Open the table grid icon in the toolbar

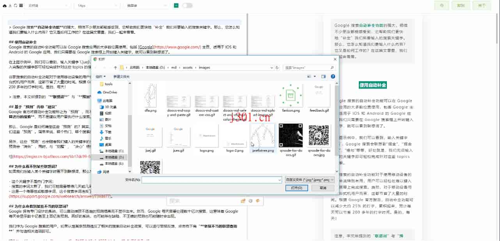coord(20,5)
